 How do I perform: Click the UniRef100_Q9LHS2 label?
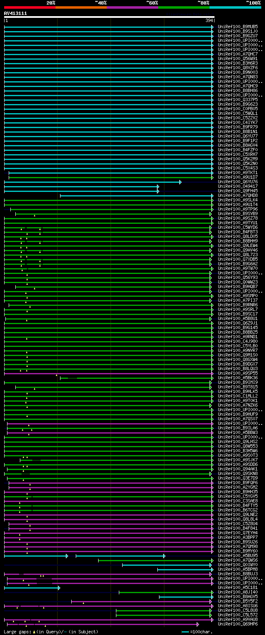238,441
